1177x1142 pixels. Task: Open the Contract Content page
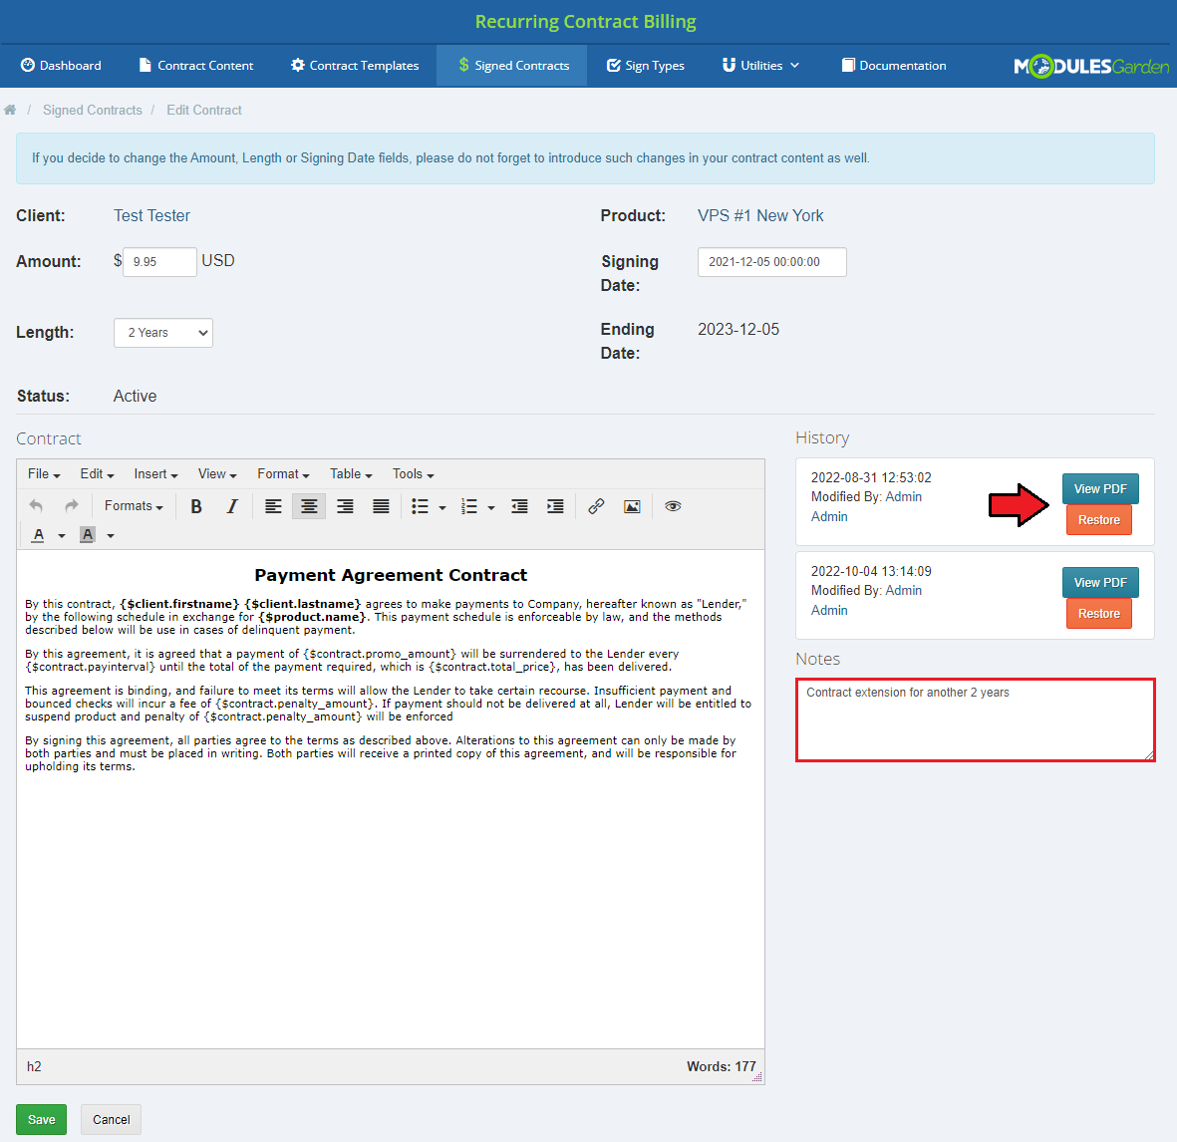click(196, 66)
